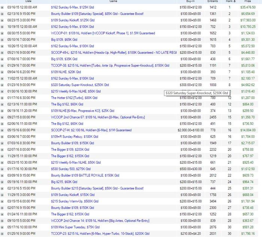Select the 2455 entrants cell

pyautogui.click(x=213, y=117)
